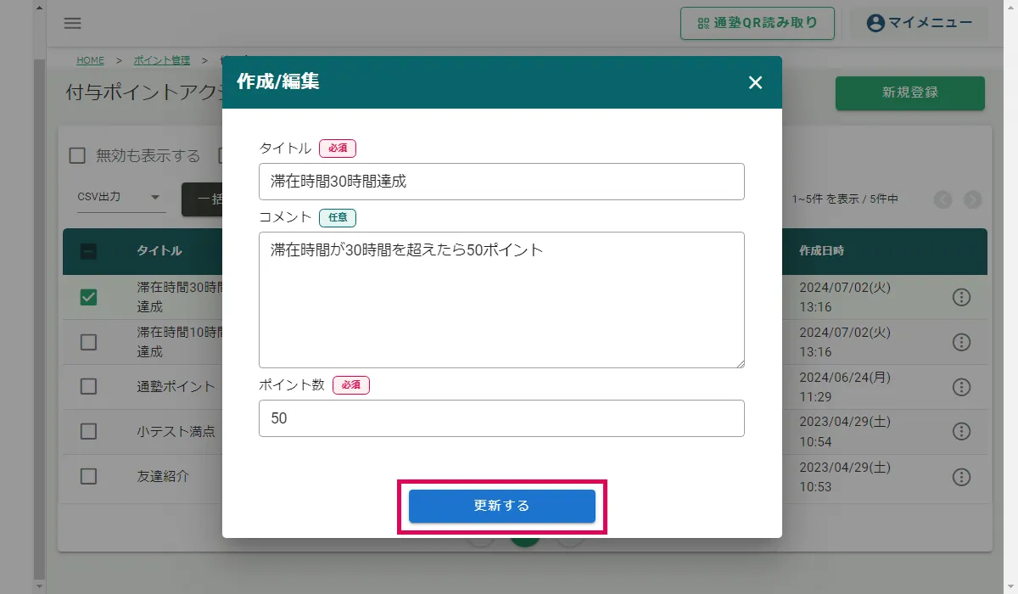The width and height of the screenshot is (1018, 594).
Task: Click the 新規登録 button
Action: 910,92
